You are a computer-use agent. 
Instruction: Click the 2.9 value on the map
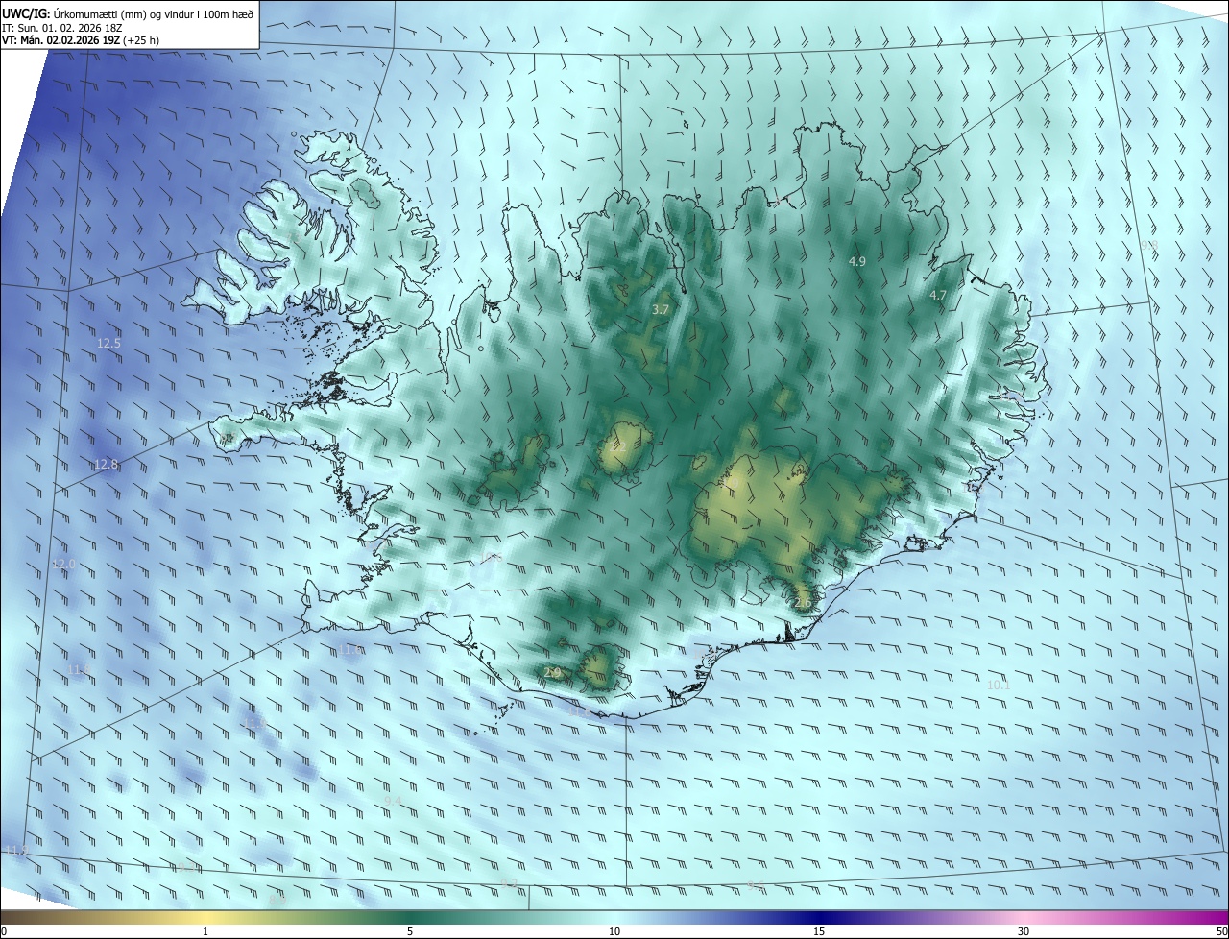(x=552, y=672)
